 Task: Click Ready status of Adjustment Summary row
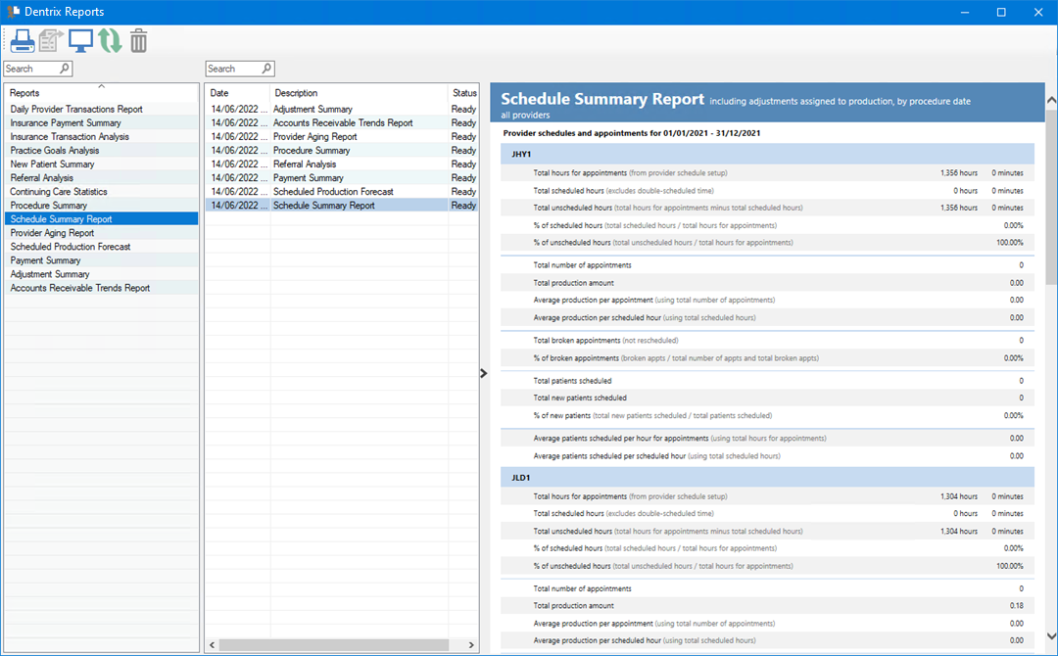click(x=463, y=110)
